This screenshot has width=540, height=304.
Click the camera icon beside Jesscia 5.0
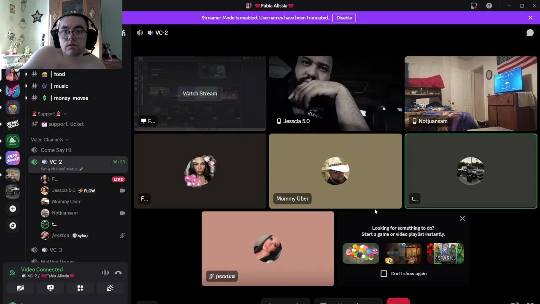[x=122, y=190]
